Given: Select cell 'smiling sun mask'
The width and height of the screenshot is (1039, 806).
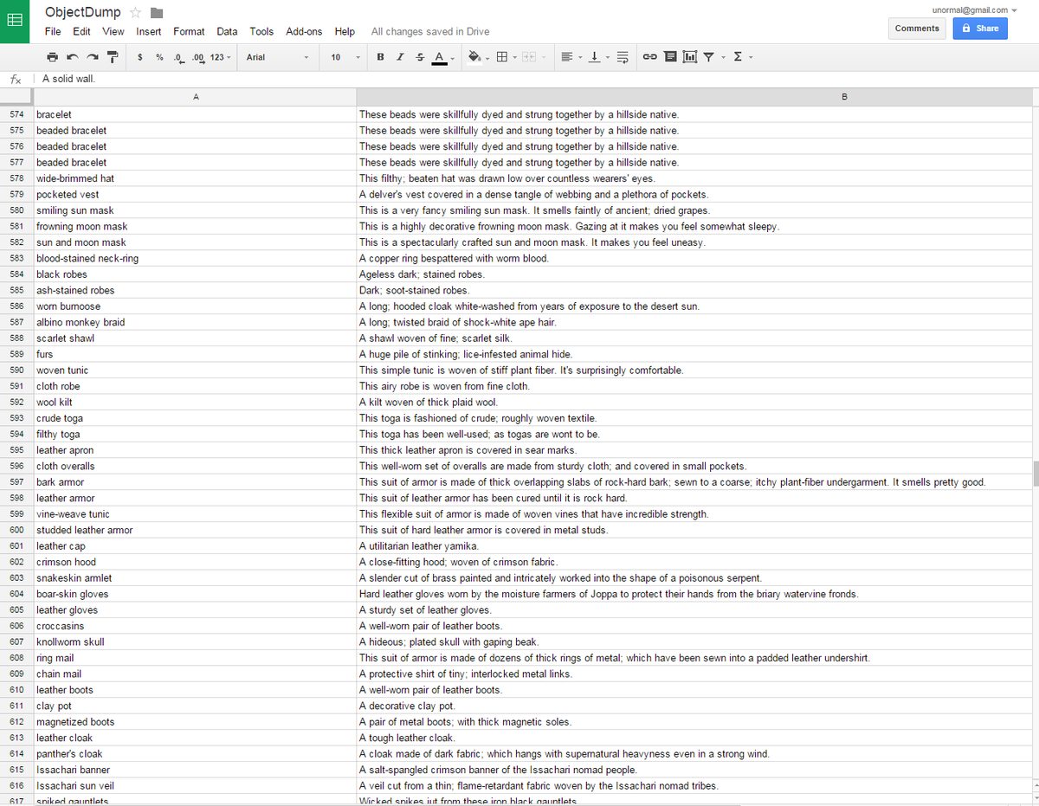Looking at the screenshot, I should [195, 210].
